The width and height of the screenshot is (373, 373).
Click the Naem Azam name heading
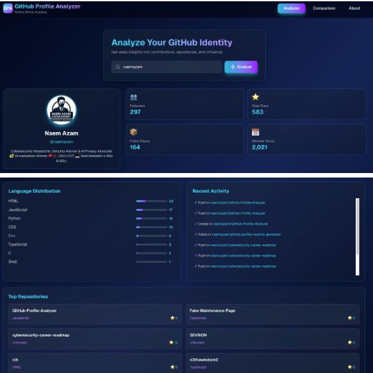point(62,133)
